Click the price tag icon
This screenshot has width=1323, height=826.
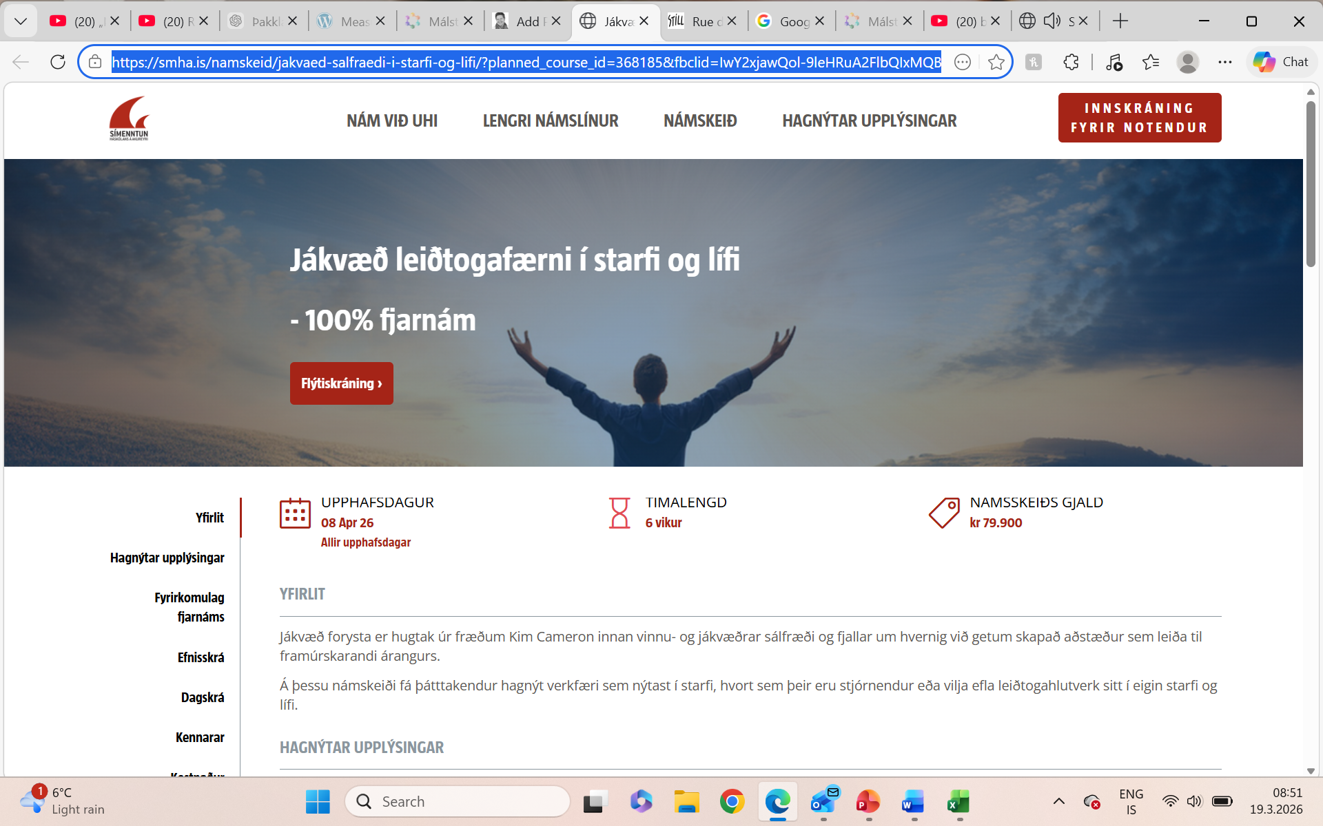coord(944,513)
